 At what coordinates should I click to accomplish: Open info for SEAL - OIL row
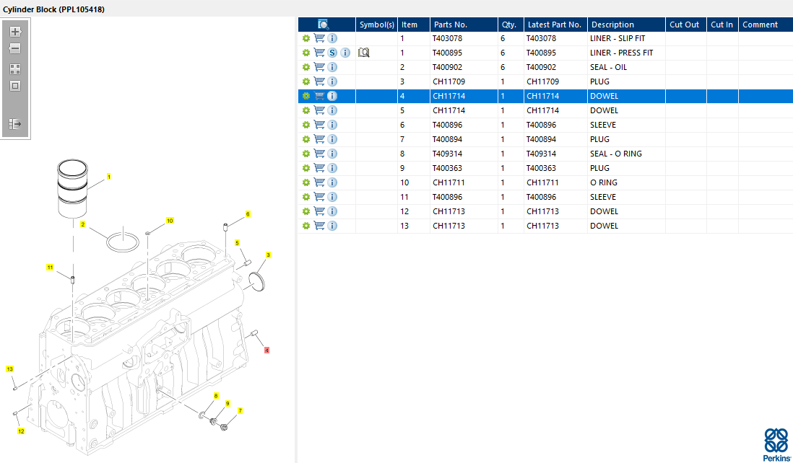pyautogui.click(x=332, y=67)
